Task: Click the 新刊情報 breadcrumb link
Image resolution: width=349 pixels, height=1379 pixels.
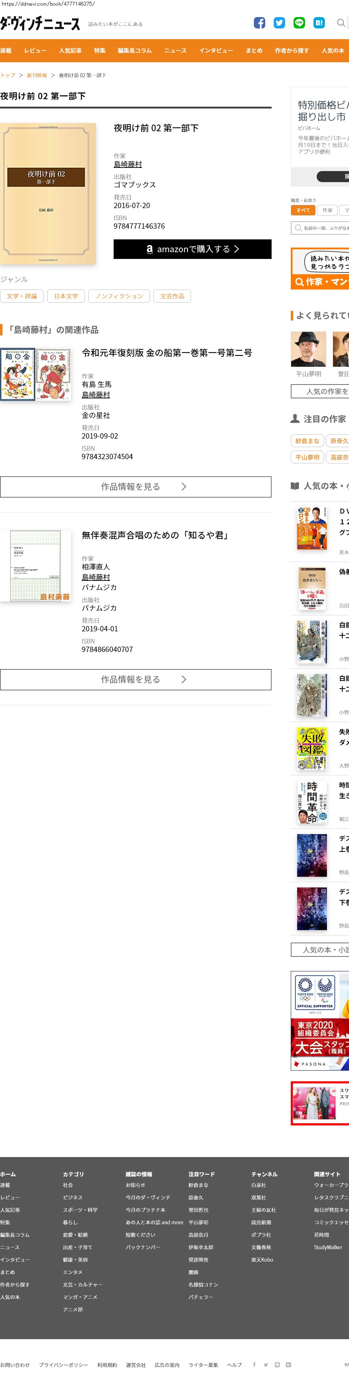Action: click(37, 75)
